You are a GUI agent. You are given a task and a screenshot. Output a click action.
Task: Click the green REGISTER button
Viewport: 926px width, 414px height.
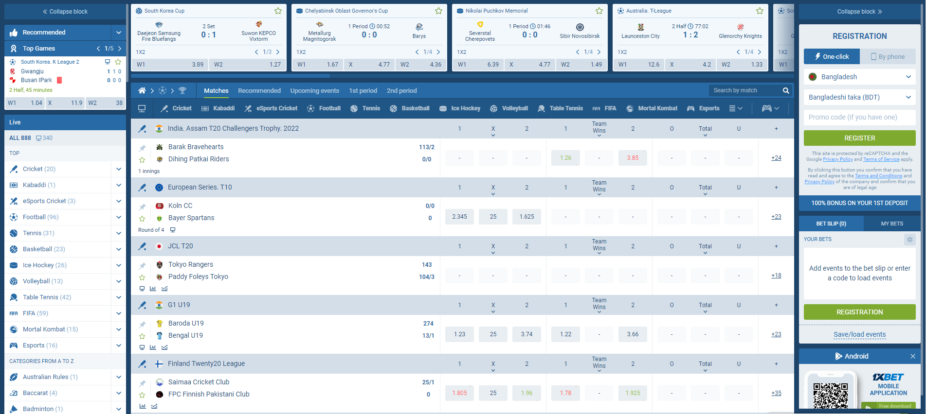859,138
